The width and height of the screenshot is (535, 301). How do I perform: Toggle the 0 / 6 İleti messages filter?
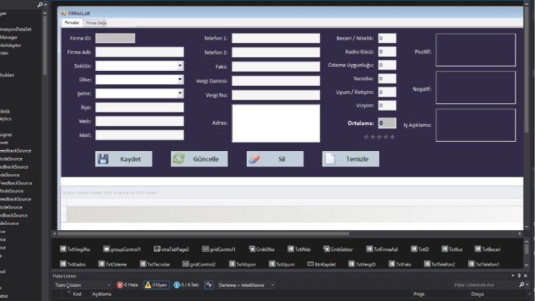coord(186,285)
